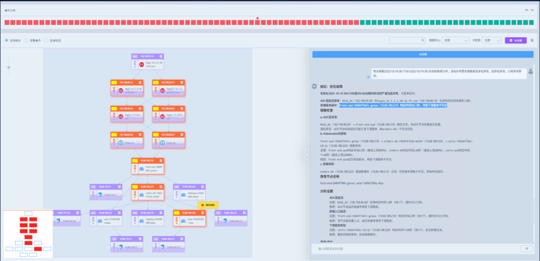Click node header 192.168.40.65
The width and height of the screenshot is (540, 261).
[168, 108]
